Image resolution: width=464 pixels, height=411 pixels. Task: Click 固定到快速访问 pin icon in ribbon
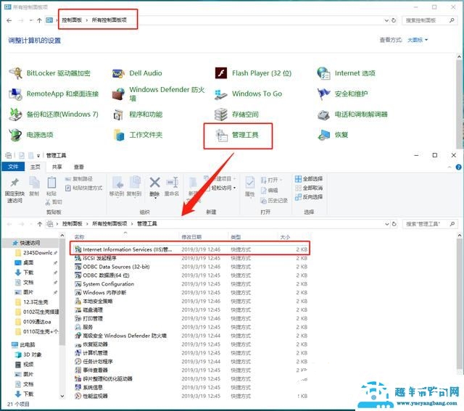pos(14,182)
